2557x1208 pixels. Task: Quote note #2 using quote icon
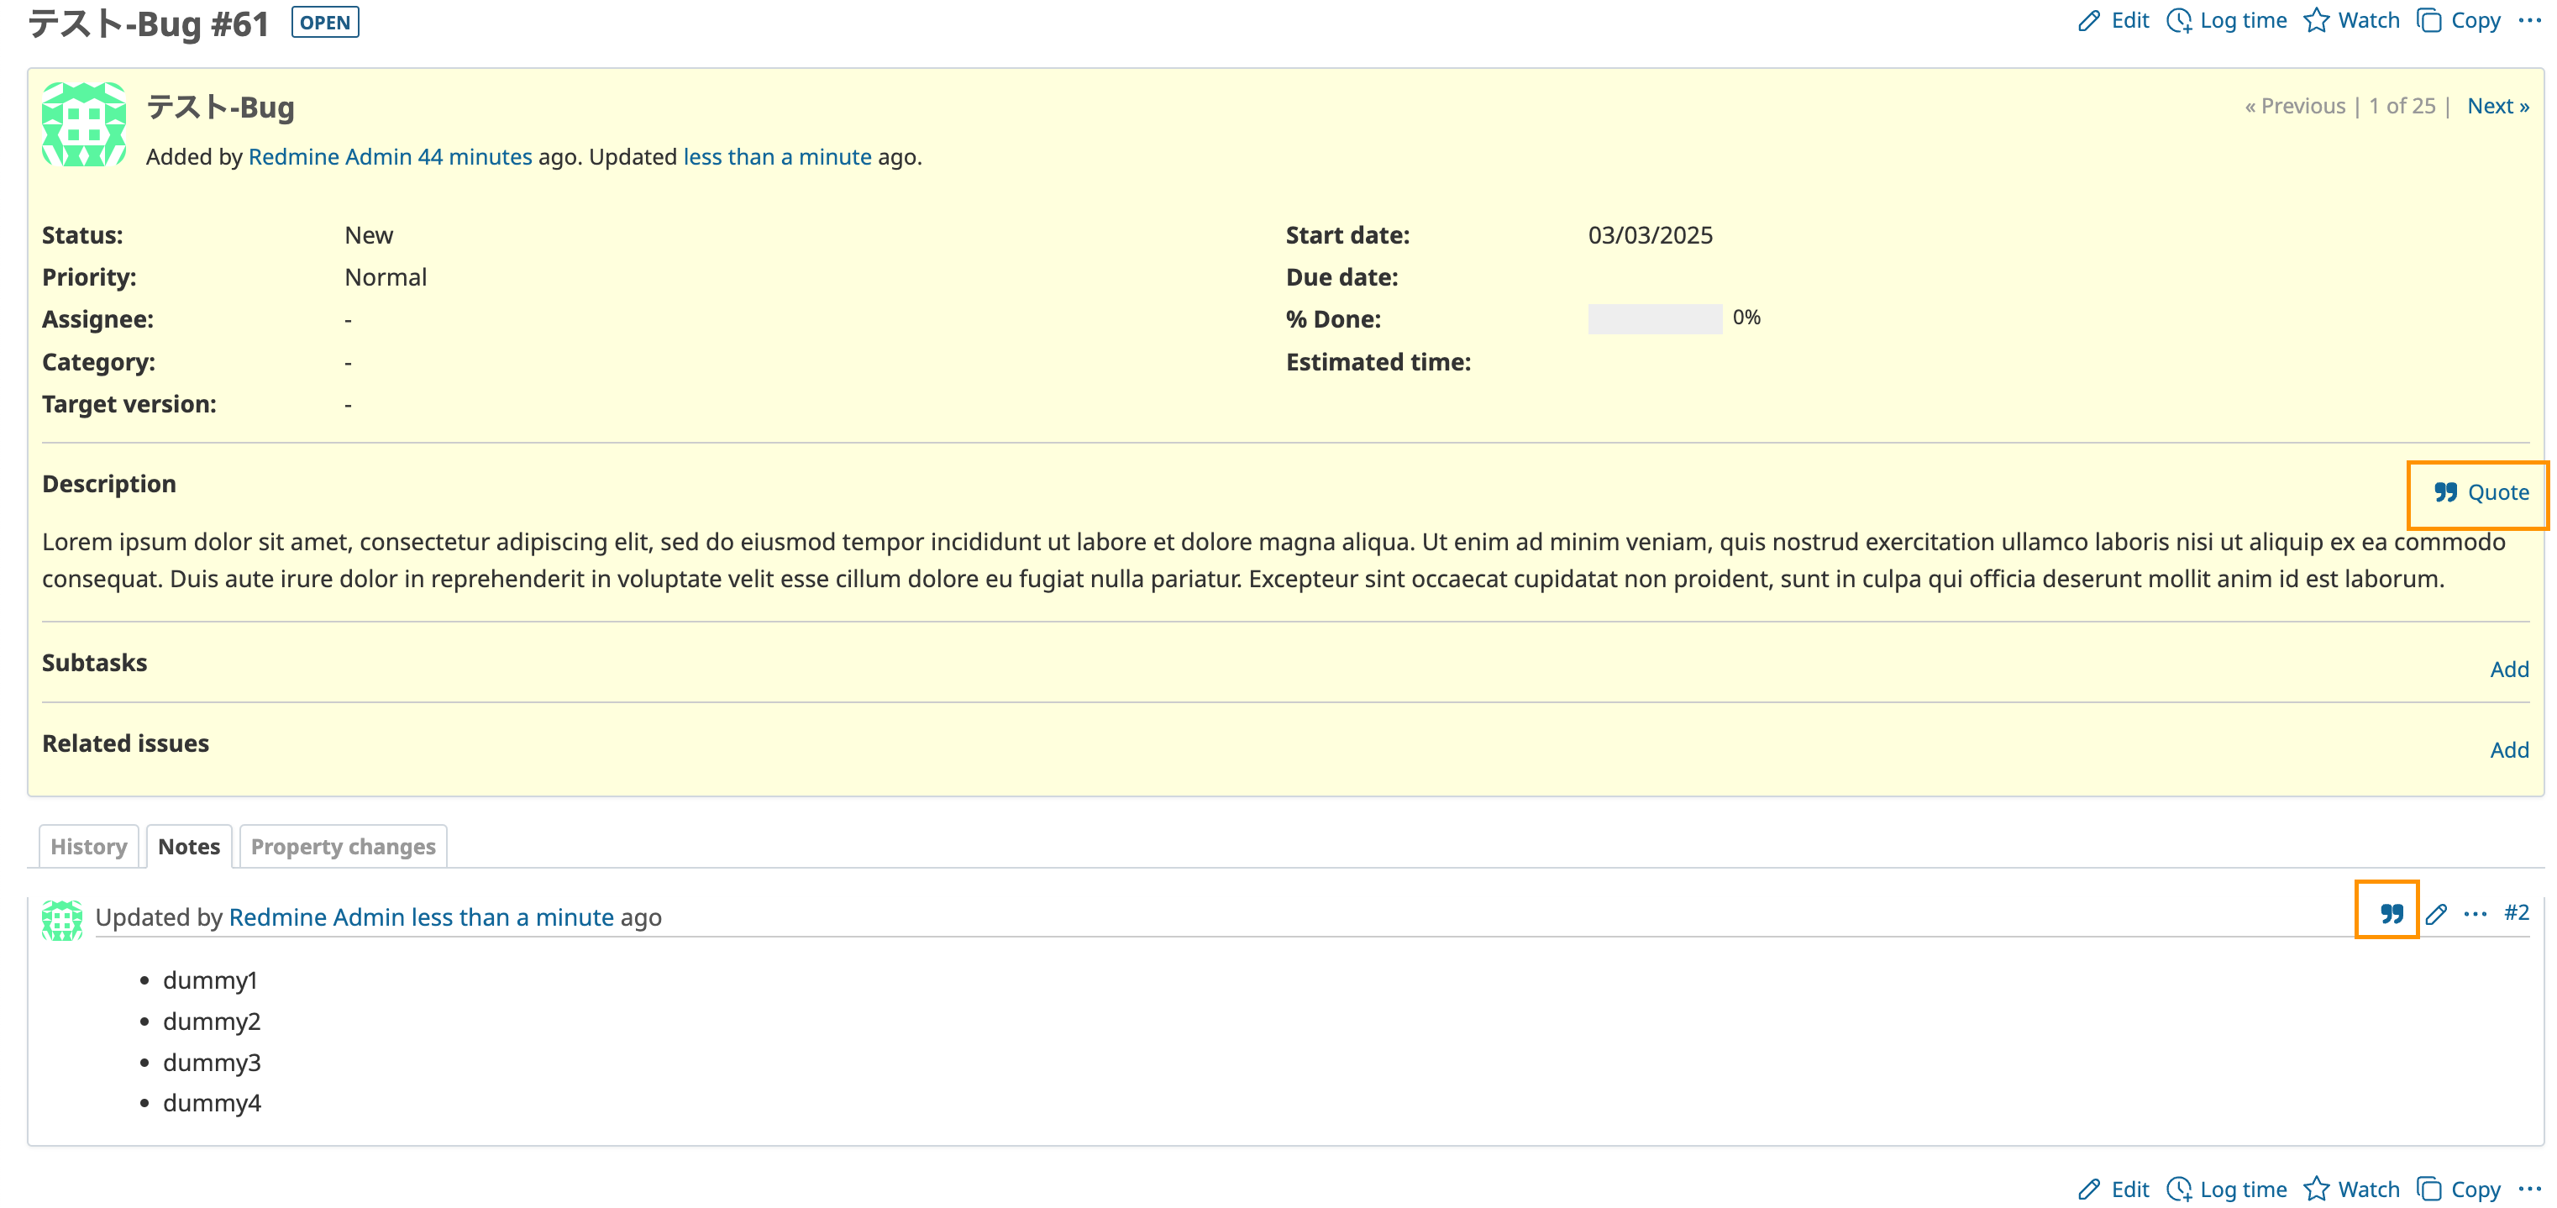point(2392,913)
